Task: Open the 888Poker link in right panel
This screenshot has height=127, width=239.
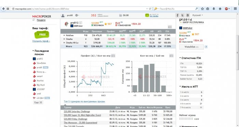Action: pos(188,28)
